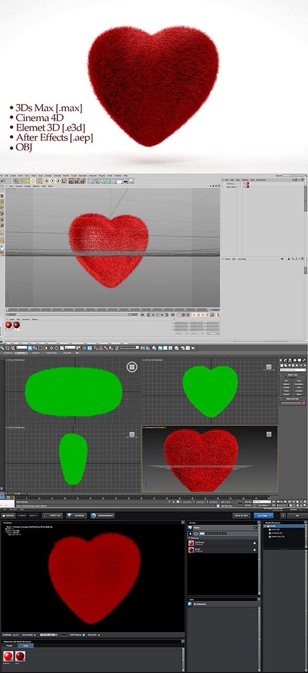308x673 pixels.
Task: Select the first red material in Cinema 4D
Action: (x=9, y=324)
